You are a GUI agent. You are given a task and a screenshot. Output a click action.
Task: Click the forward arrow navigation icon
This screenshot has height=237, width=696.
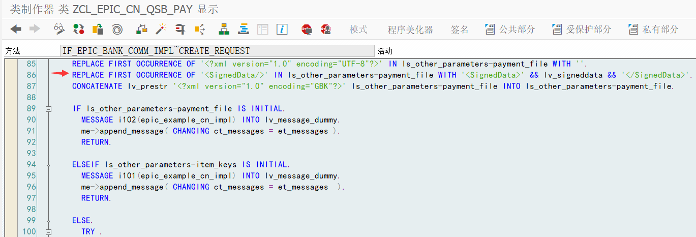click(x=35, y=29)
